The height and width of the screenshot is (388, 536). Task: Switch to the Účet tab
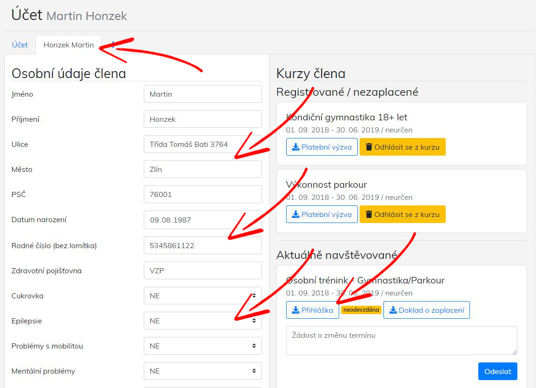pos(20,45)
